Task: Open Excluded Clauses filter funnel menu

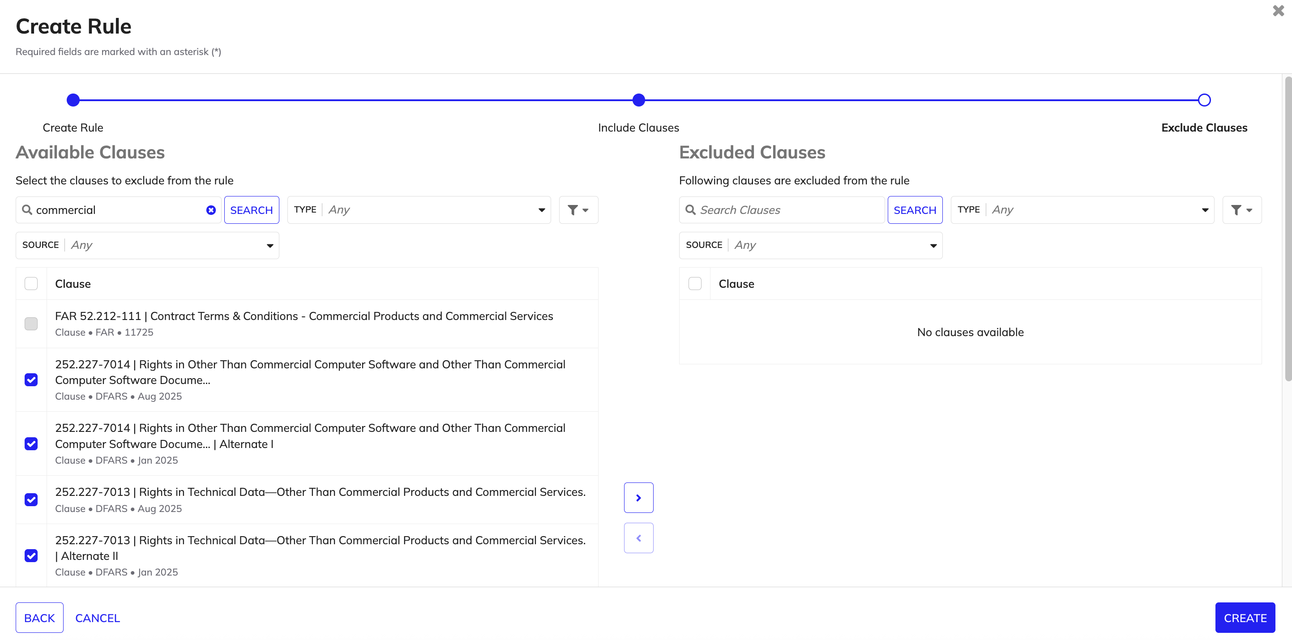Action: click(1242, 210)
